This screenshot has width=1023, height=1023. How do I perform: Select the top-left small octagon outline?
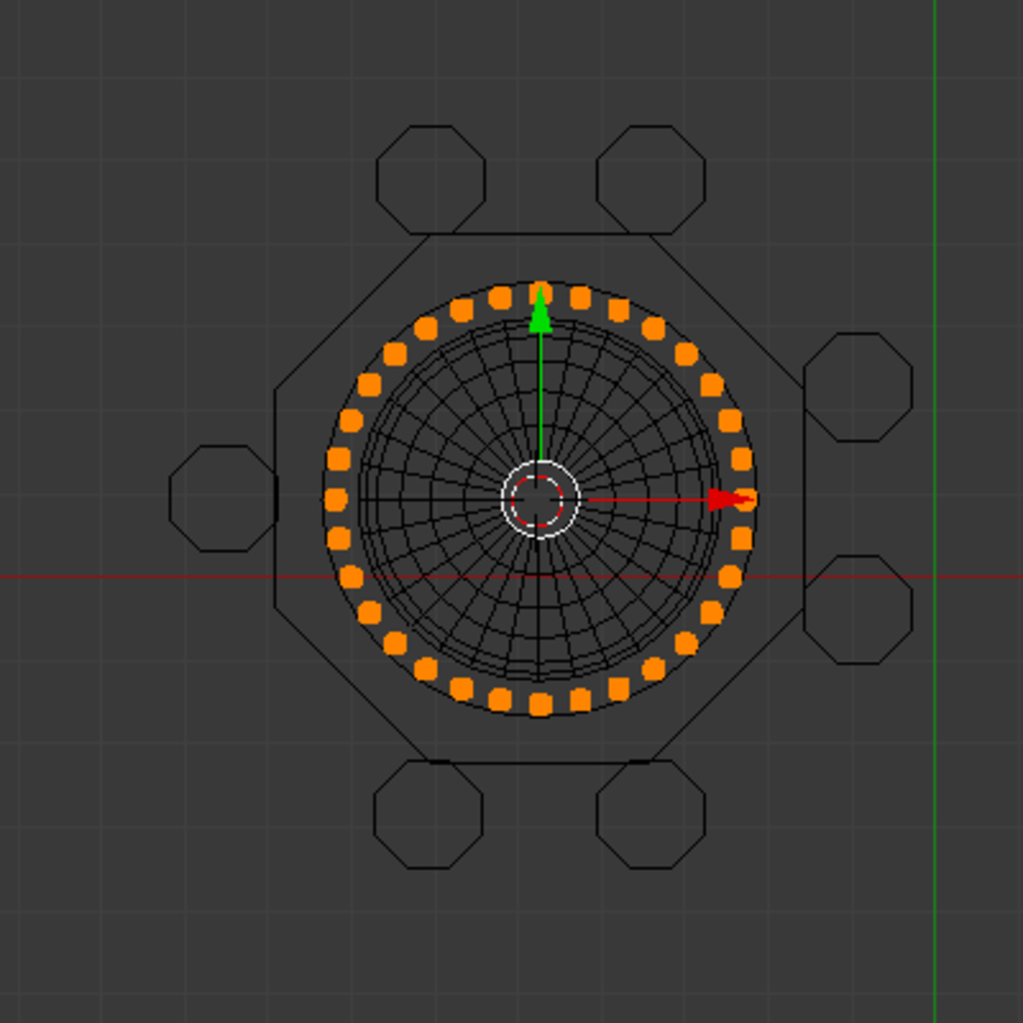[431, 179]
